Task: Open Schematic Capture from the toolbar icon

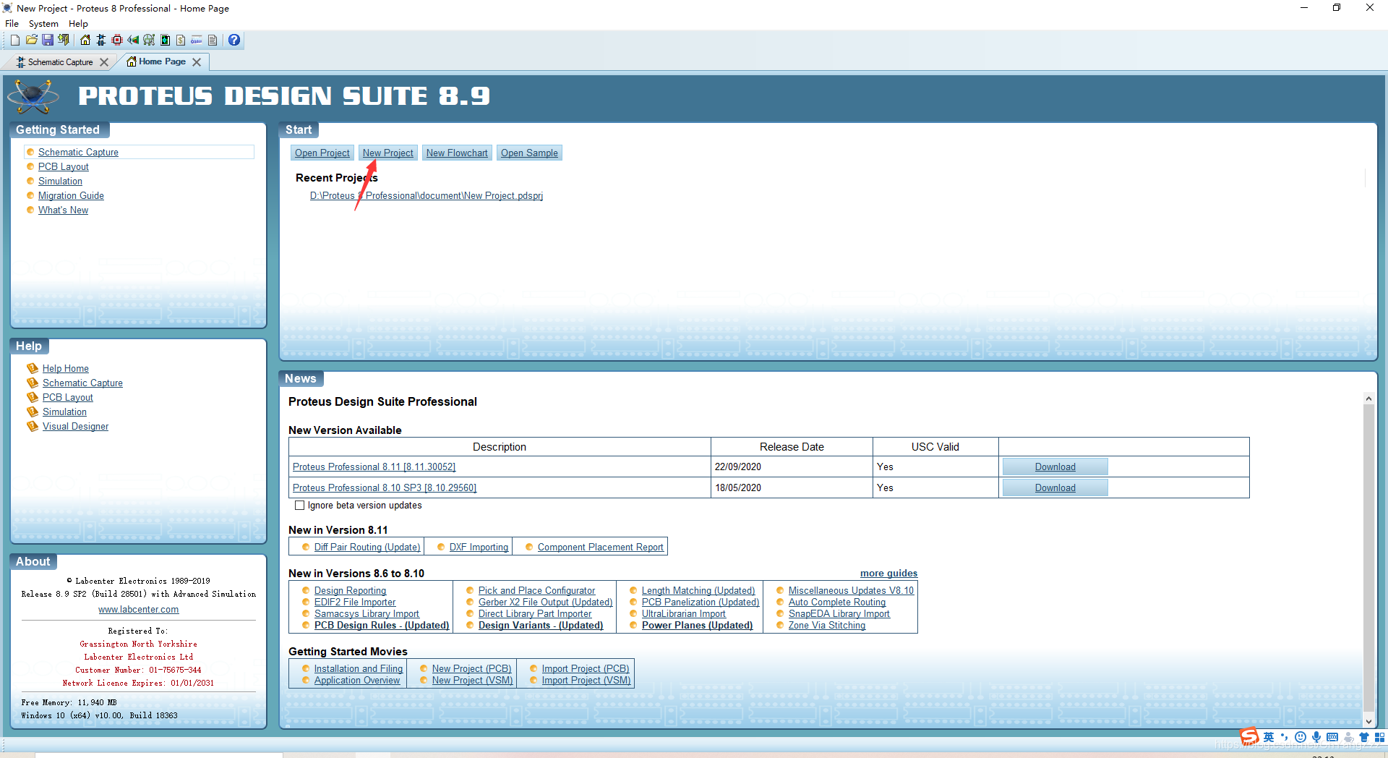Action: click(x=101, y=41)
